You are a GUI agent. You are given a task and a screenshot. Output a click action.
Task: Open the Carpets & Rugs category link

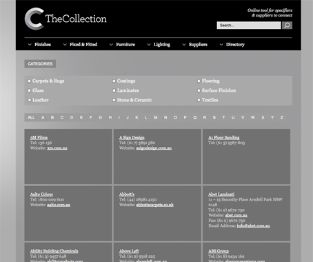(48, 81)
